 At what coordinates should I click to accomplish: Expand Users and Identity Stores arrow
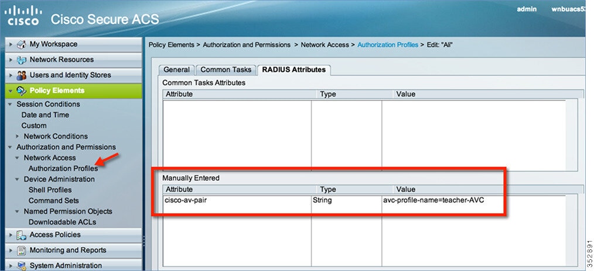click(11, 75)
